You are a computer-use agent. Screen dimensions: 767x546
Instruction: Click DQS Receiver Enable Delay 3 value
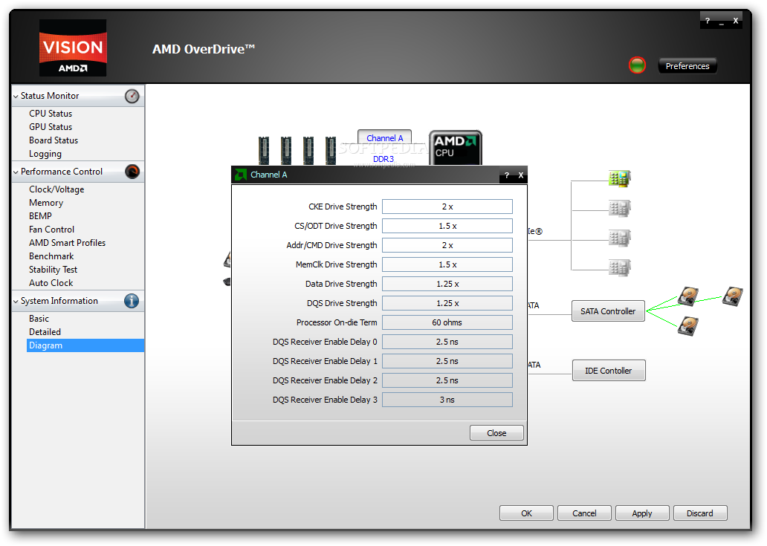tap(447, 400)
